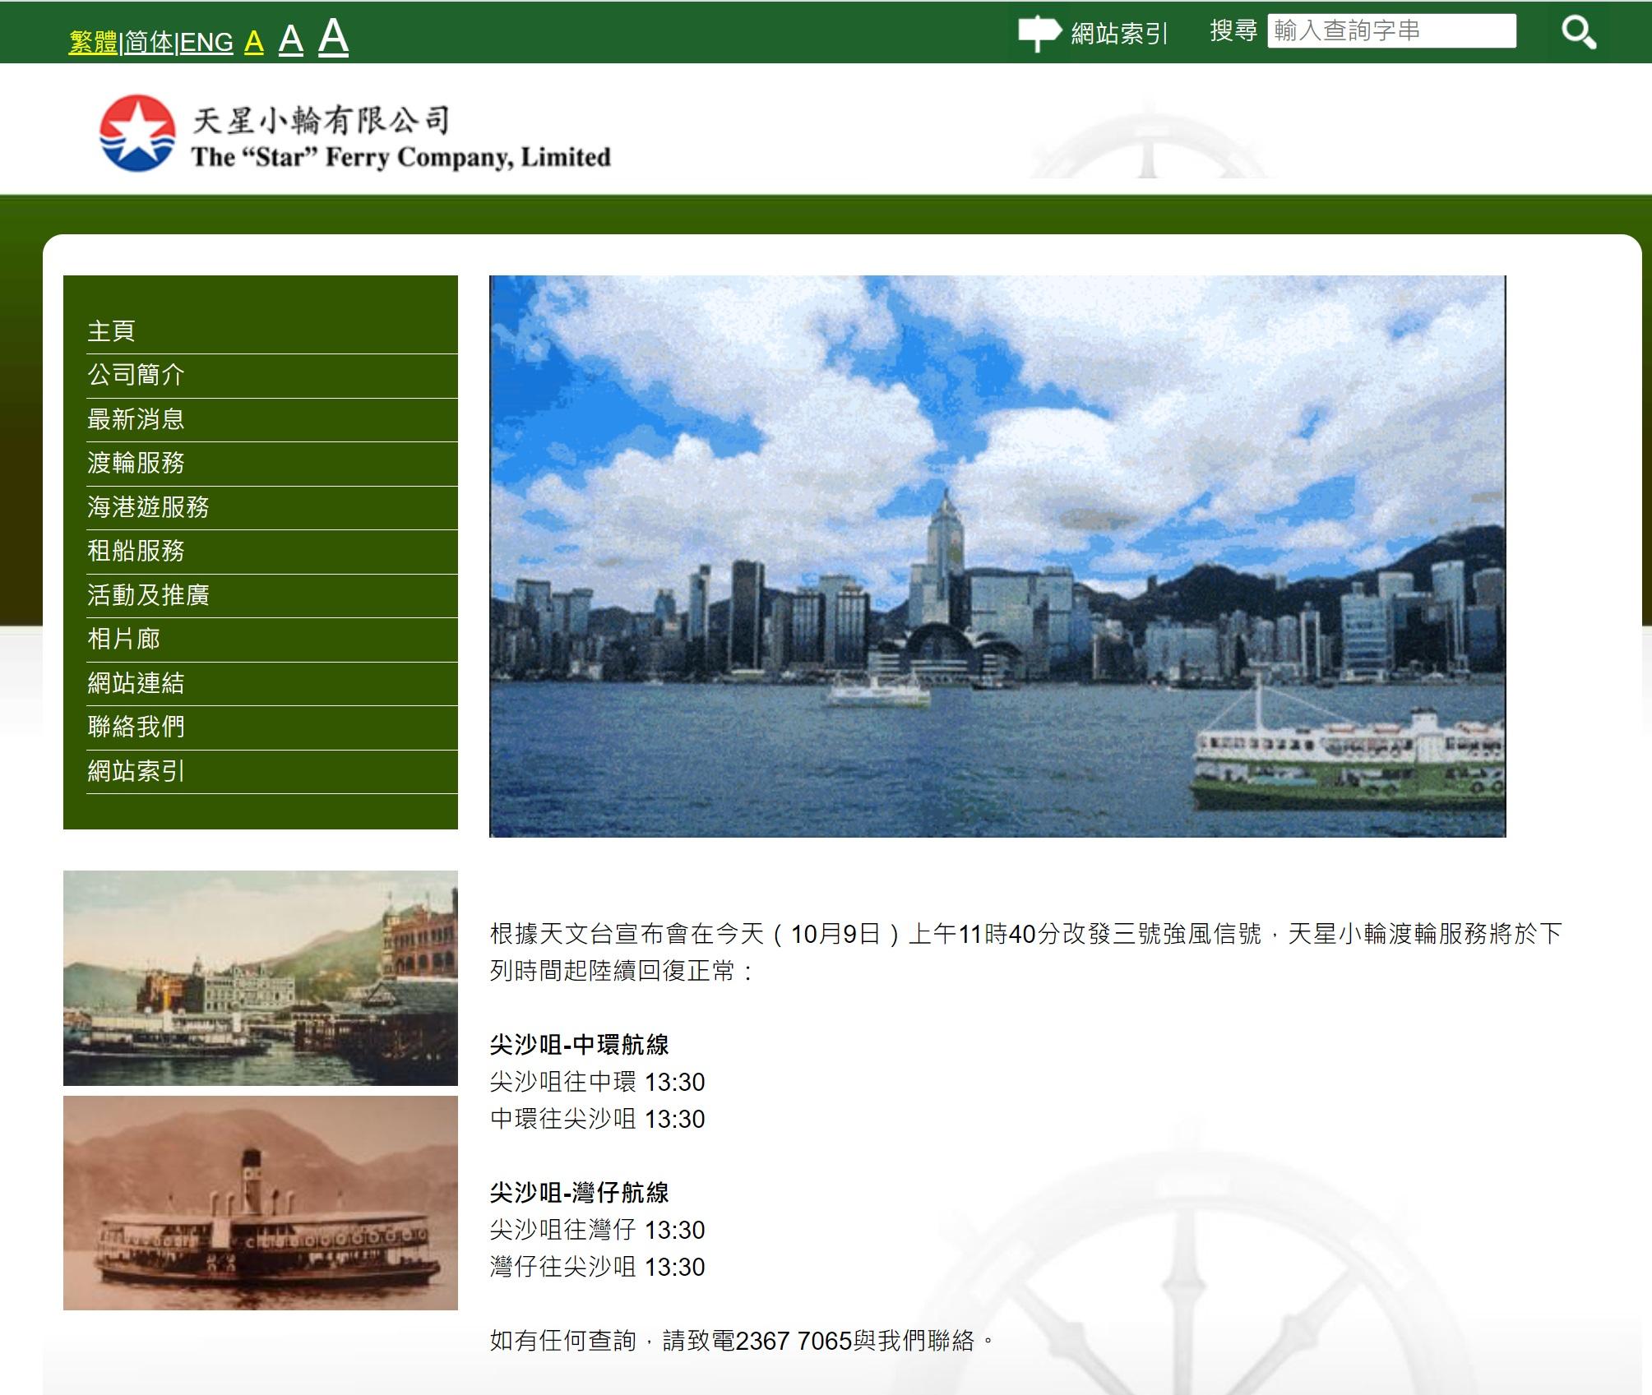Switch language to ENG
1652x1395 pixels.
(206, 42)
